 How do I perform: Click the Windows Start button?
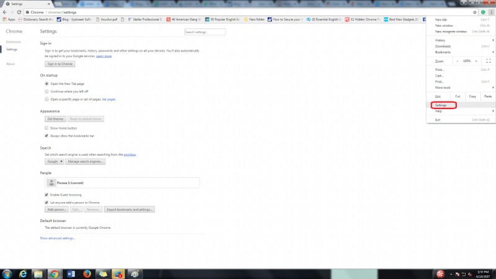(7, 274)
